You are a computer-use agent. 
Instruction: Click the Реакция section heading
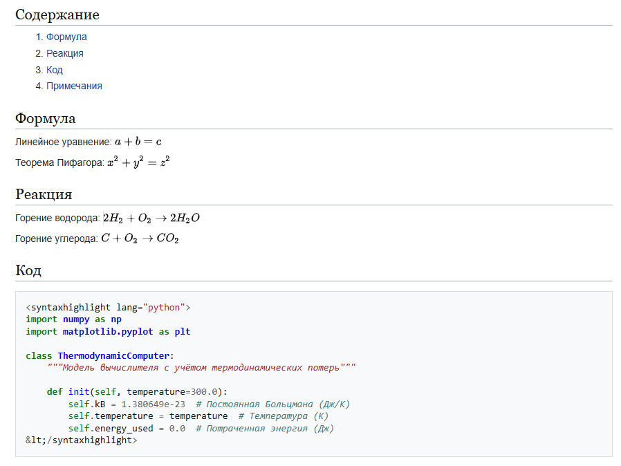tap(44, 194)
